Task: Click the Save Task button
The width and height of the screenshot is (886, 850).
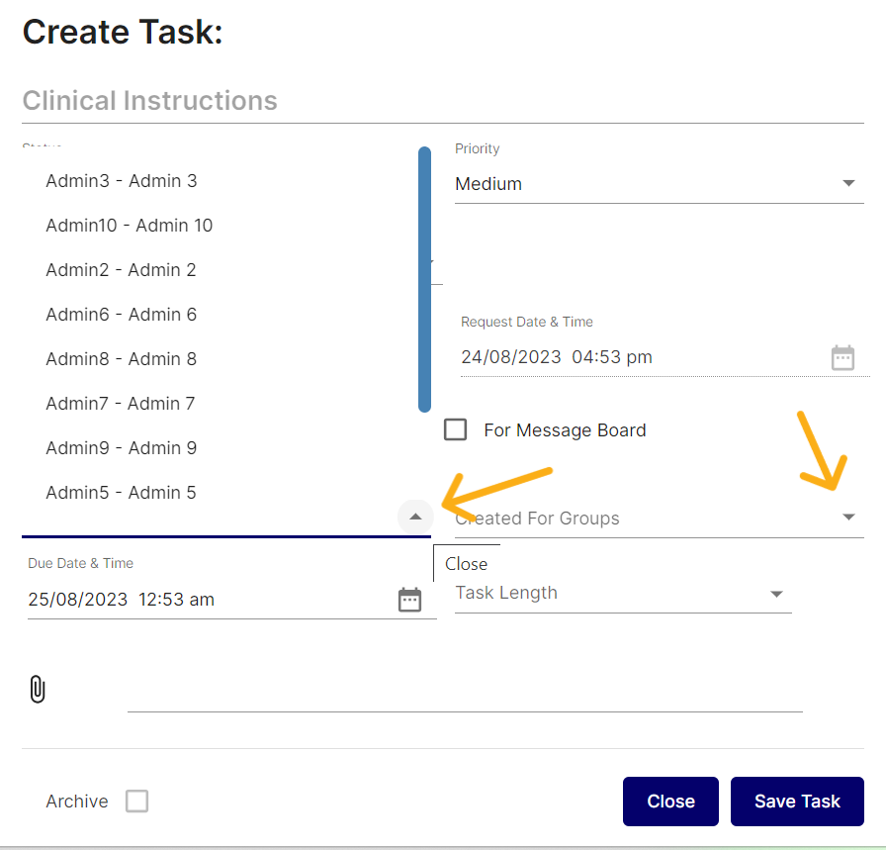Action: (797, 802)
